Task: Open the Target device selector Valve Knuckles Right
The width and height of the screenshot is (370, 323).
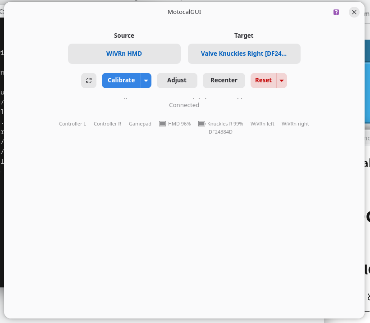Action: [x=244, y=54]
